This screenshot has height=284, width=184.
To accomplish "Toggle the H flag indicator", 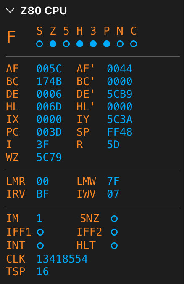I will (x=80, y=44).
